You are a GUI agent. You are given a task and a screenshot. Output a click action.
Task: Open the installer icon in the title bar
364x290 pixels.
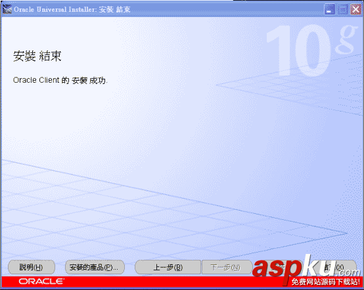(7, 9)
